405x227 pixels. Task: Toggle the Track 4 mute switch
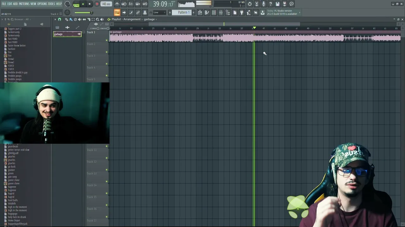click(x=107, y=76)
